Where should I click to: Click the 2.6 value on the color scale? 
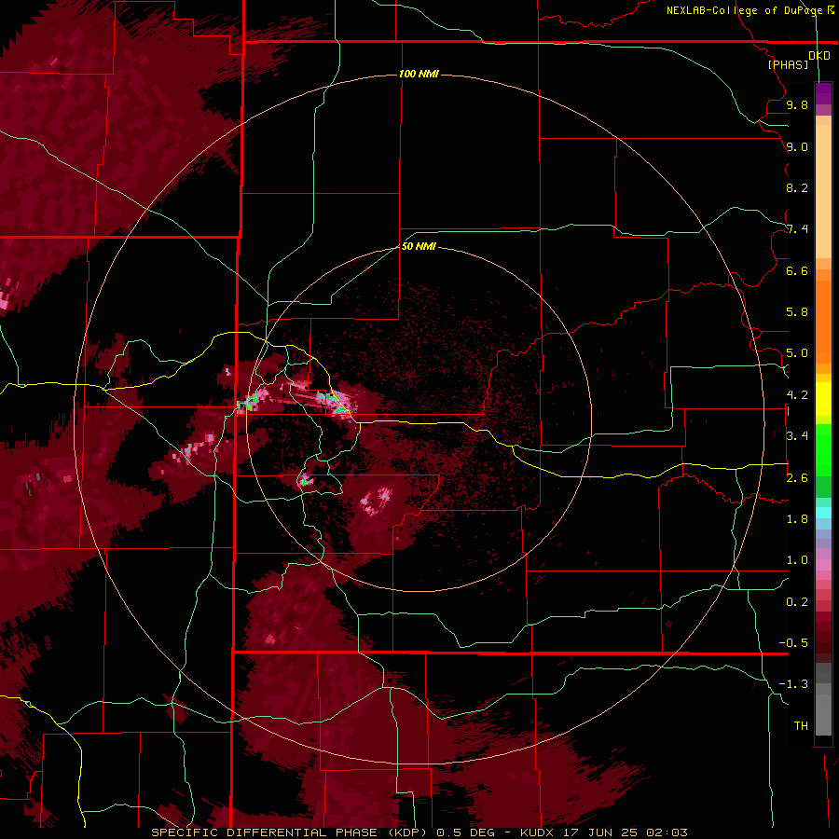tap(797, 478)
